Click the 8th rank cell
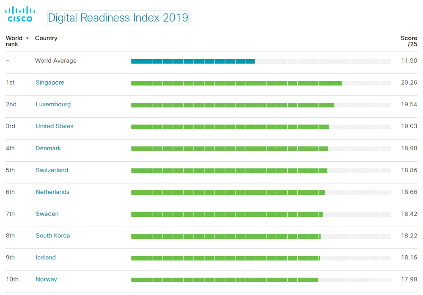Screen dimensions: 423x295 (x=10, y=236)
